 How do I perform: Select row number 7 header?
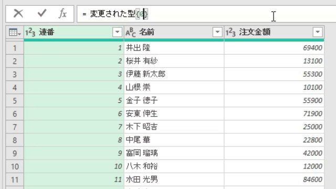pyautogui.click(x=15, y=127)
